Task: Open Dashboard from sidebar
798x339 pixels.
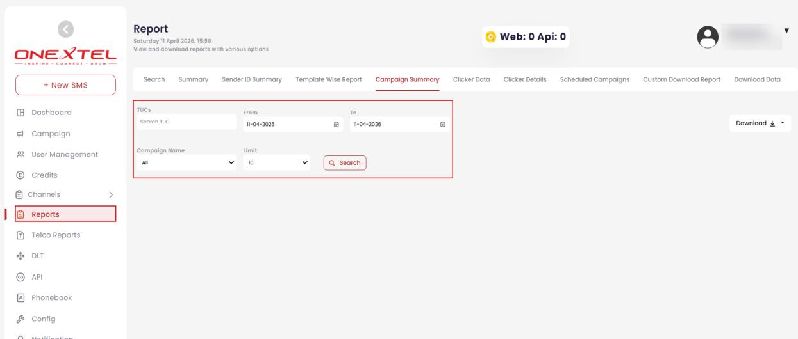Action: (52, 113)
